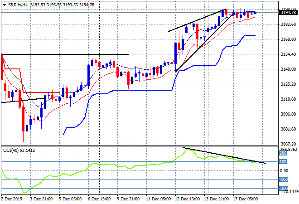299x204 pixels.
Task: Select the upper black wedge trendline near 3198
Action: click(x=197, y=20)
